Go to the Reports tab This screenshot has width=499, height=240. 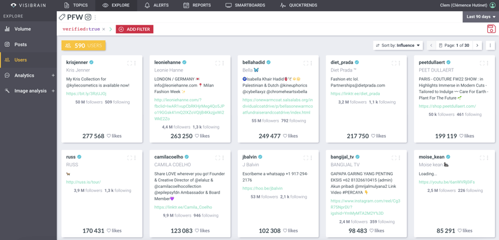[197, 5]
